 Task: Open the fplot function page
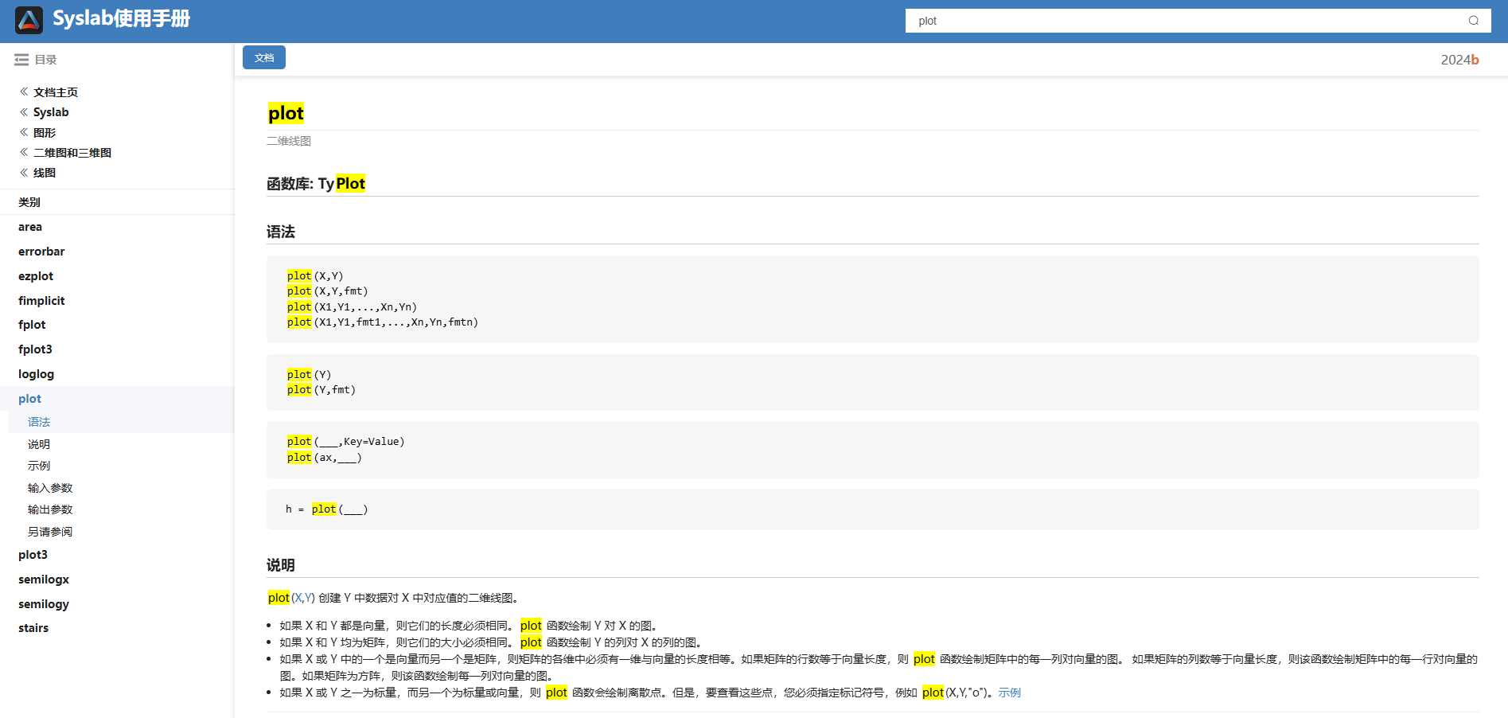point(32,325)
